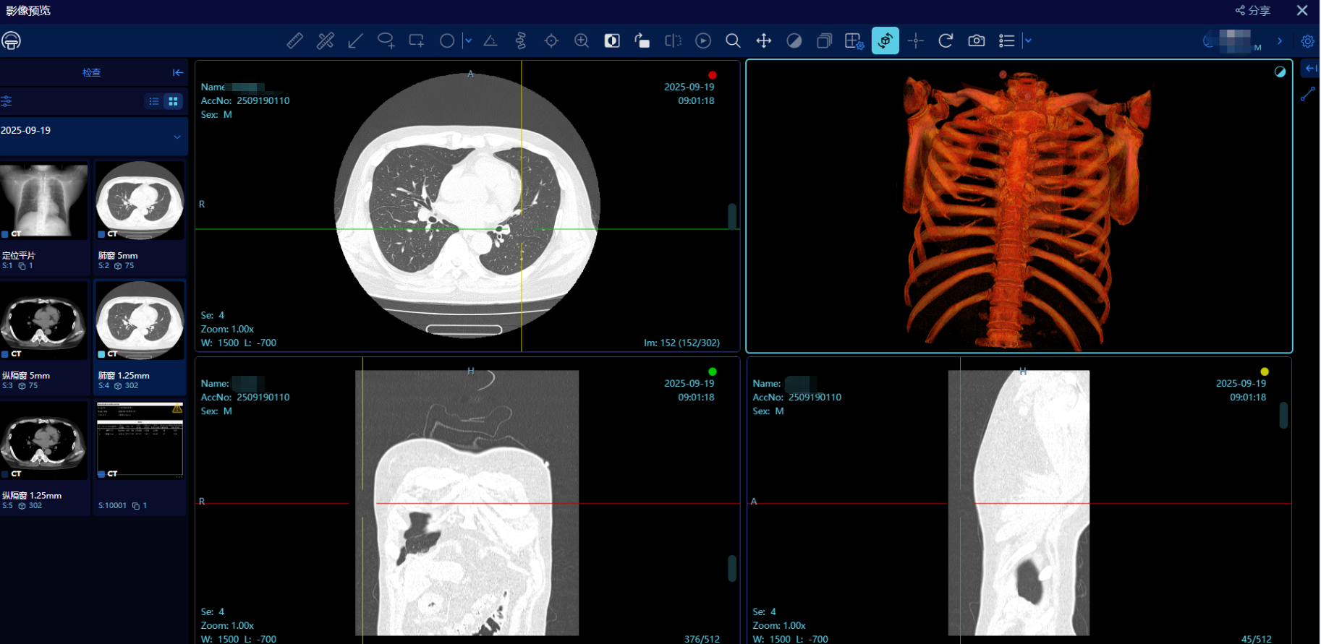Screen dimensions: 1321x644
Task: Click the axial view scroll slider
Action: pyautogui.click(x=732, y=216)
